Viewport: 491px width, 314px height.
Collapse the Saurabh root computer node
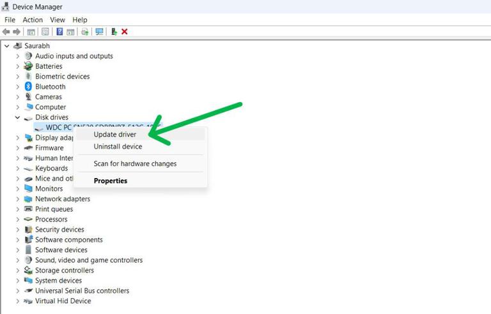(7, 46)
